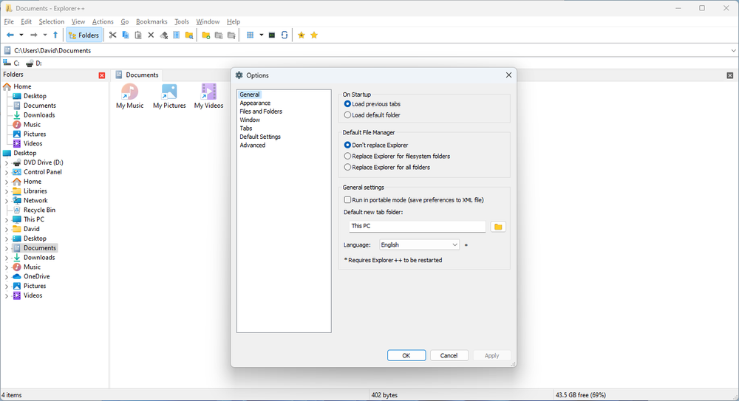Open Command Prompt via black console icon
The image size is (739, 401).
click(x=272, y=35)
